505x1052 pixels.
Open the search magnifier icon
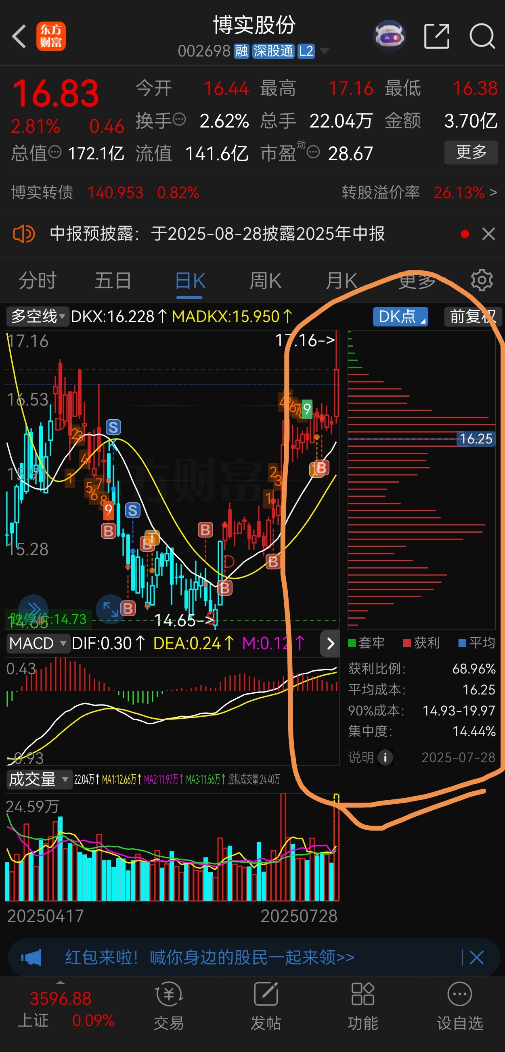(482, 36)
